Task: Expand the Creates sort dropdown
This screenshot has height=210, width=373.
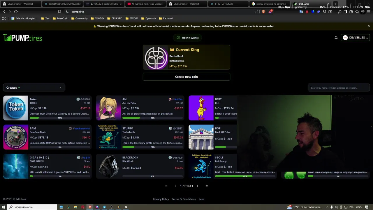Action: point(34,87)
